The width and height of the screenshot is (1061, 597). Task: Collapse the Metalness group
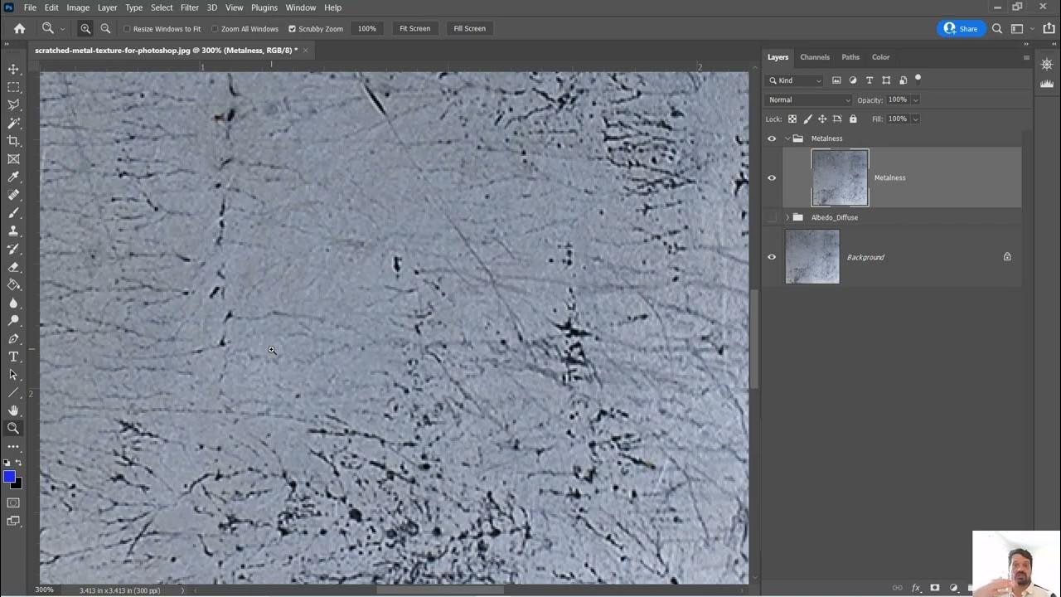pyautogui.click(x=787, y=138)
